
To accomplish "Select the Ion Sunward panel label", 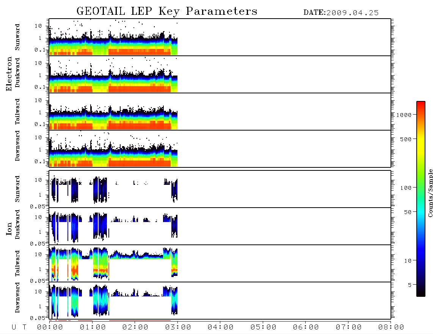I will (x=17, y=189).
